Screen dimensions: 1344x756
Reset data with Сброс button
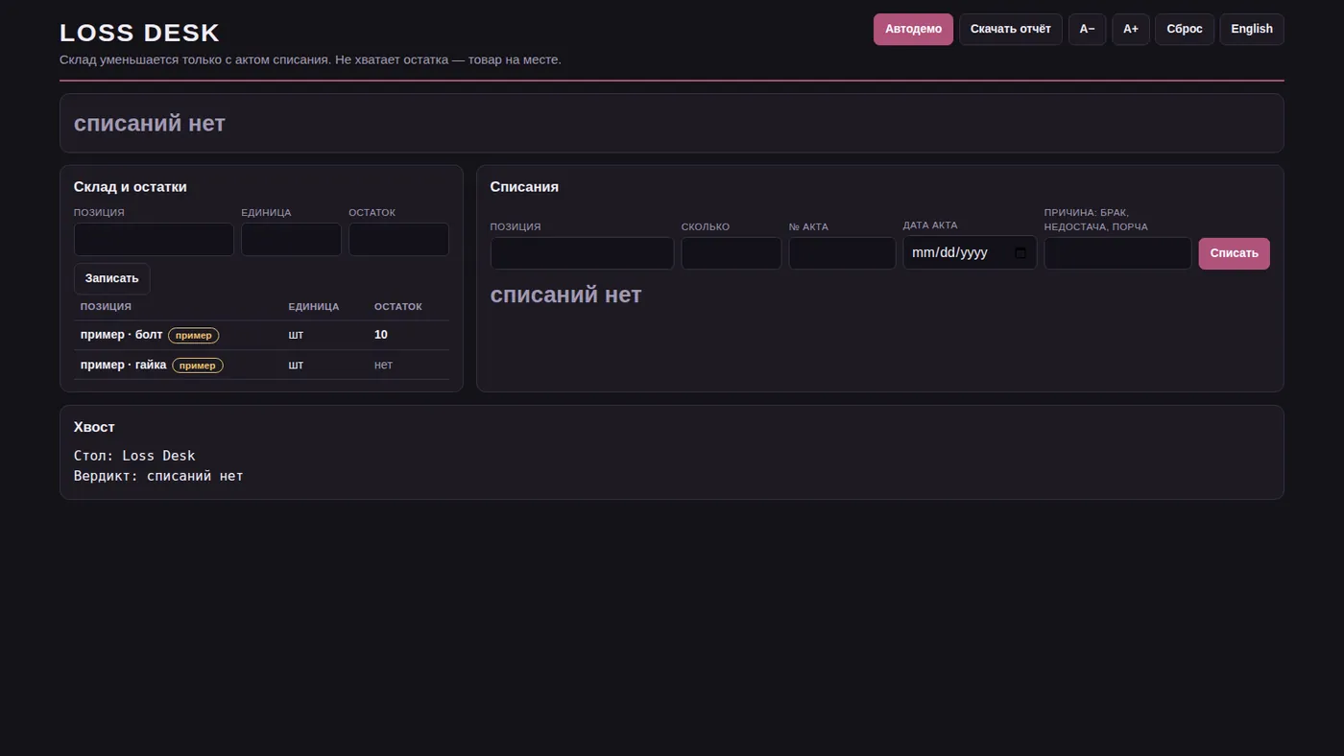(1185, 29)
